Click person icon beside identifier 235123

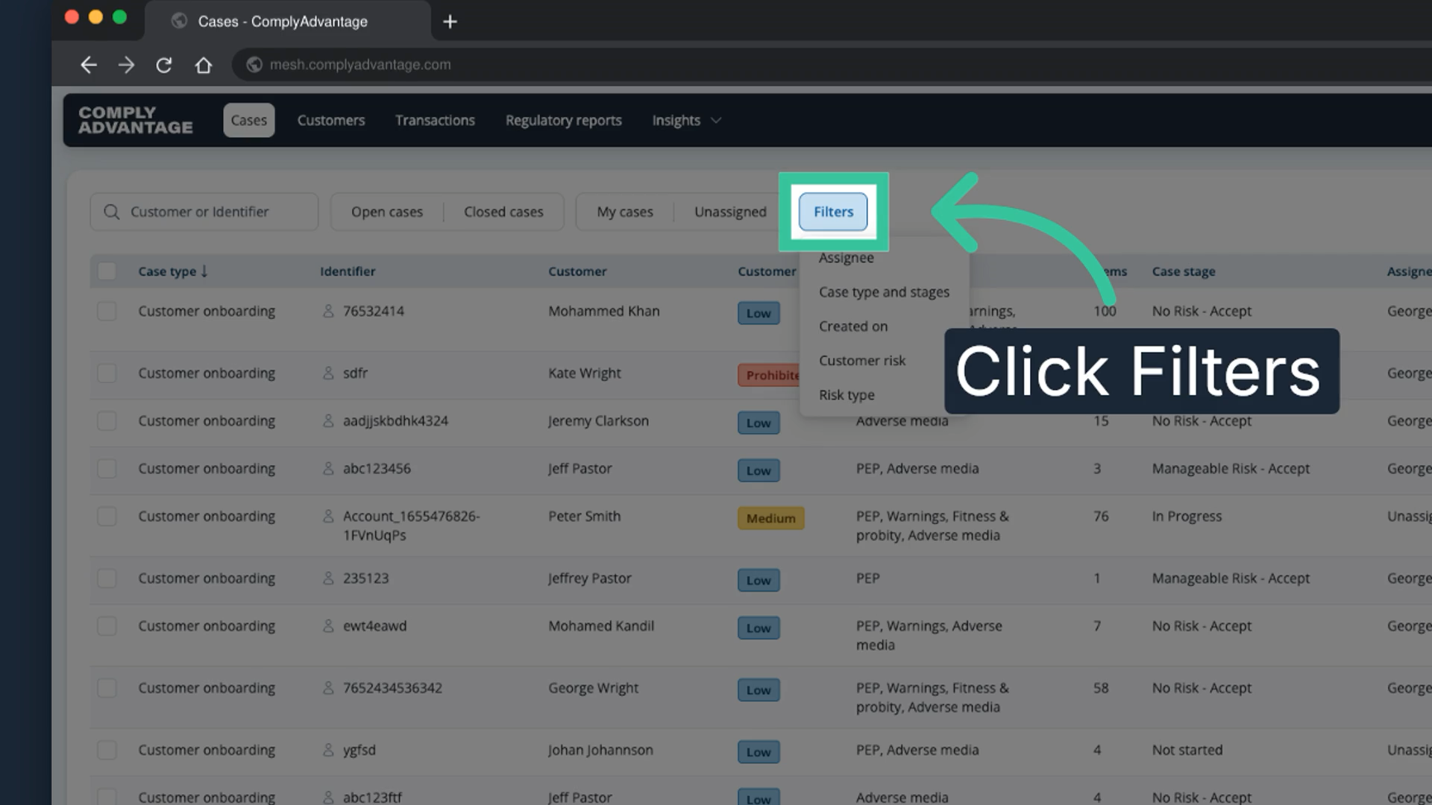pos(328,578)
